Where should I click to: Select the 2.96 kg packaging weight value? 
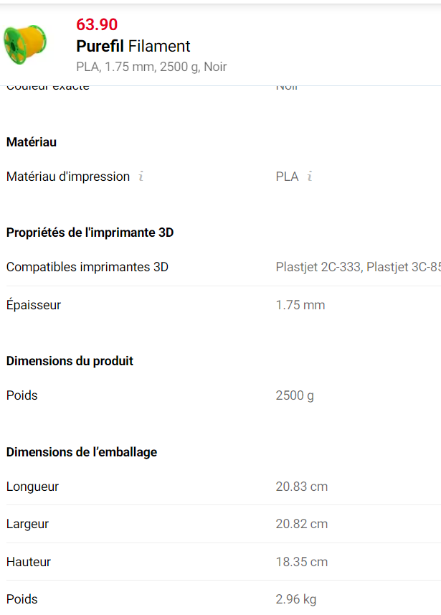coord(295,599)
